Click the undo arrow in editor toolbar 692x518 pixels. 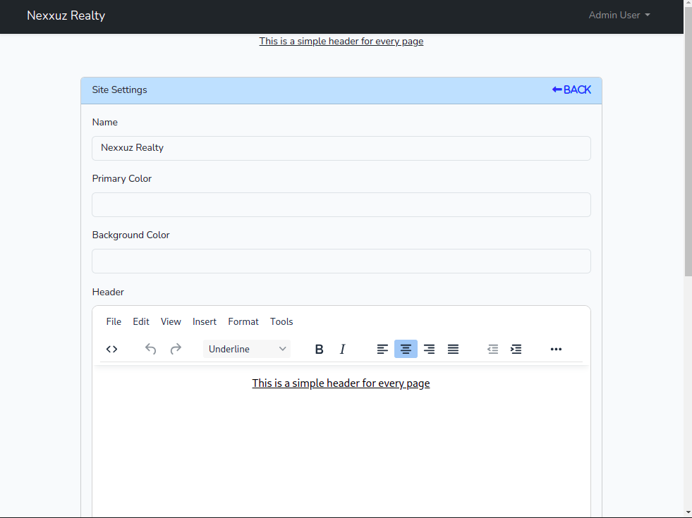tap(150, 349)
